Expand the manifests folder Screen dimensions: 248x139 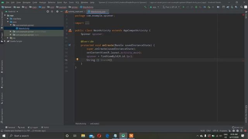coord(8,19)
